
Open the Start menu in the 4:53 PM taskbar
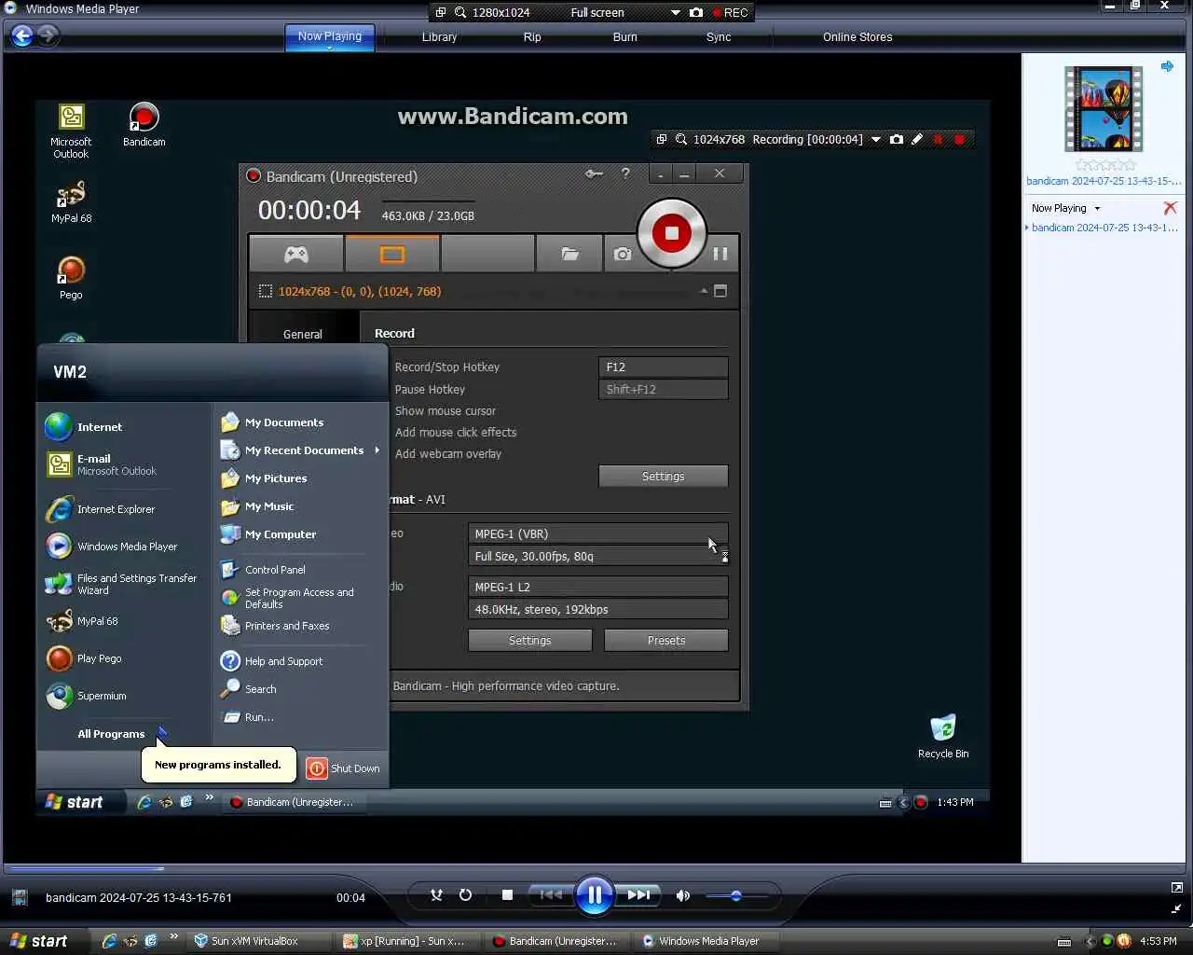(39, 941)
